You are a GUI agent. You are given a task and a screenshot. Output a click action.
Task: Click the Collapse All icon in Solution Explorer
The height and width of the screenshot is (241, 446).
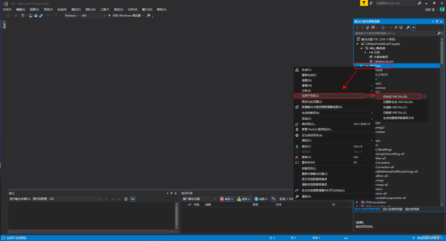[x=396, y=27]
